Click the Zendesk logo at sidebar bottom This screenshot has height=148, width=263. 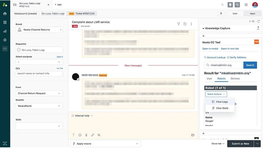[5, 143]
